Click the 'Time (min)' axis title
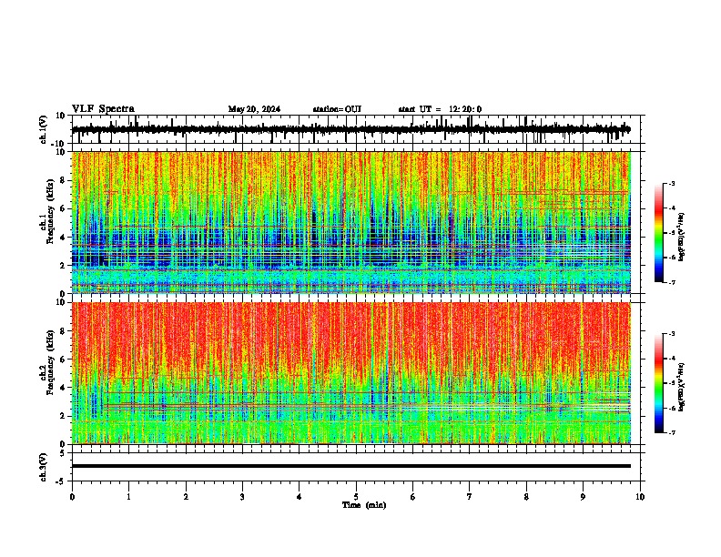Screen dimensions: 721x557 pos(364,505)
